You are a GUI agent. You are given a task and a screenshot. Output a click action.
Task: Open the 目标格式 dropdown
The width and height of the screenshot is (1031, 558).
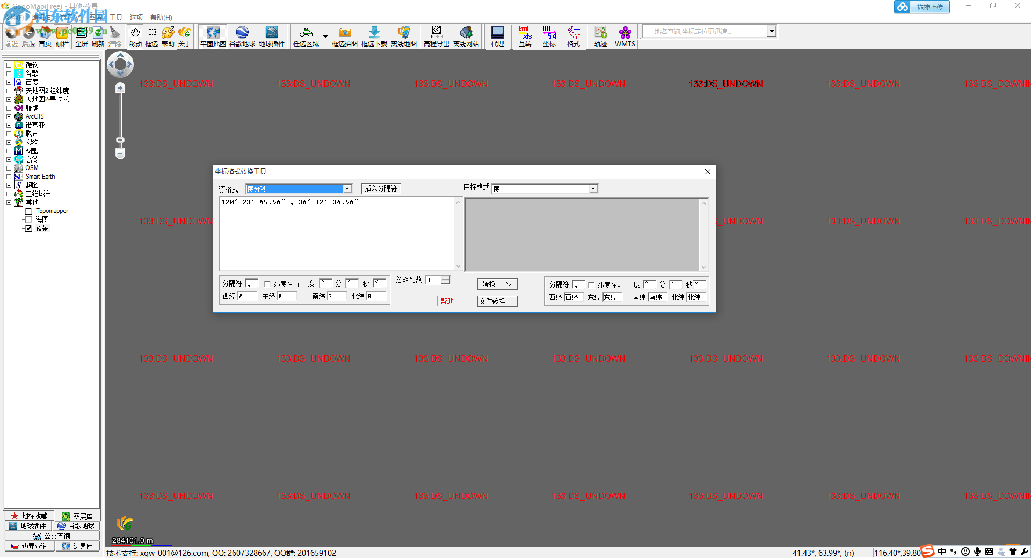pyautogui.click(x=593, y=189)
